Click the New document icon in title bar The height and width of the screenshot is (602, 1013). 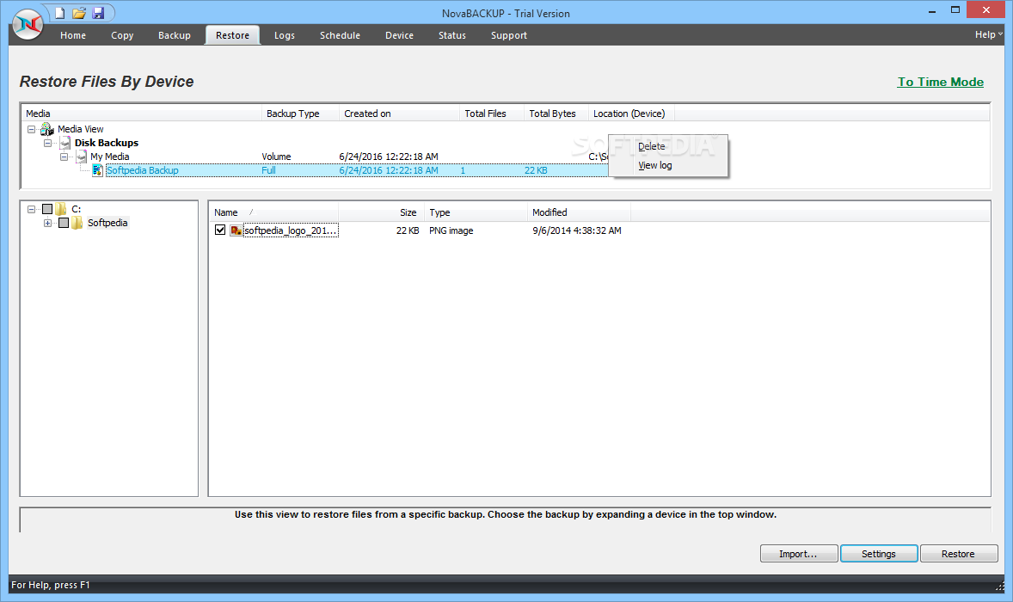point(59,13)
